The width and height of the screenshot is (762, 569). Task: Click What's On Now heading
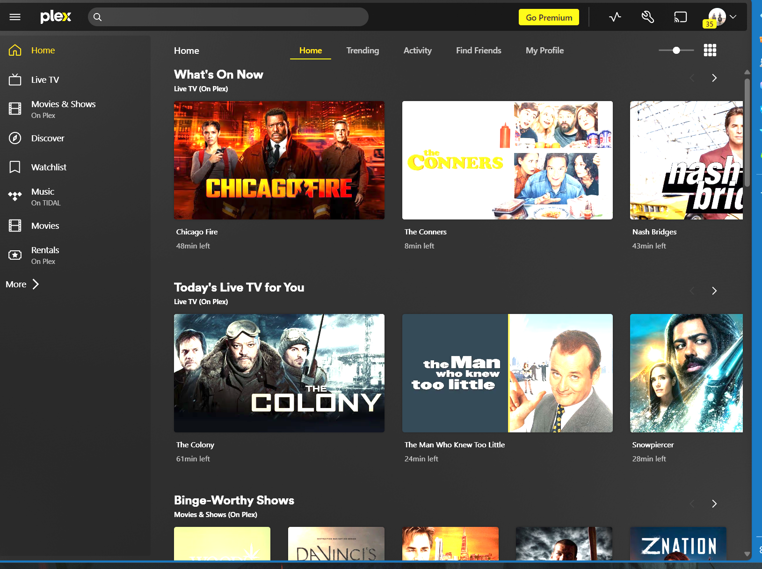coord(218,74)
